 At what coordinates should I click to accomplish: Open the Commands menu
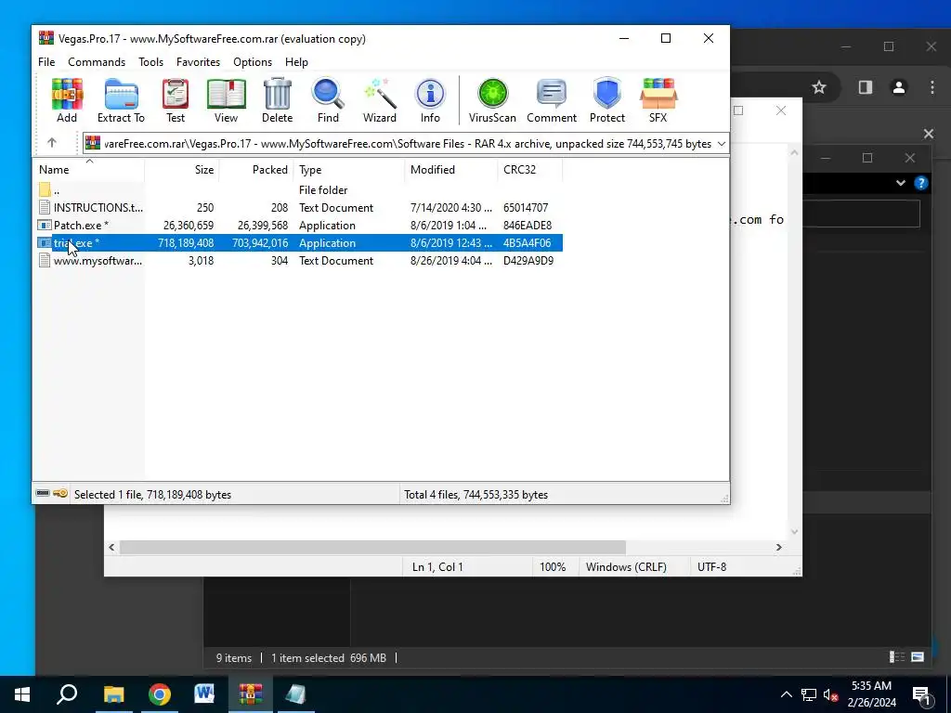97,62
